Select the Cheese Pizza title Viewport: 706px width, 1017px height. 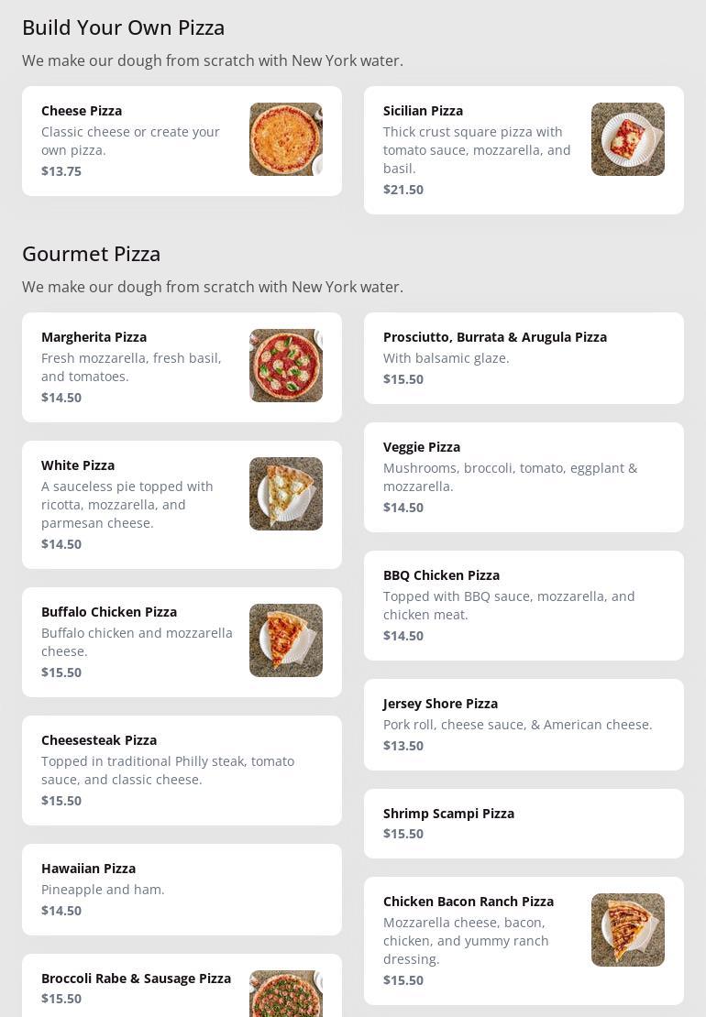tap(82, 111)
